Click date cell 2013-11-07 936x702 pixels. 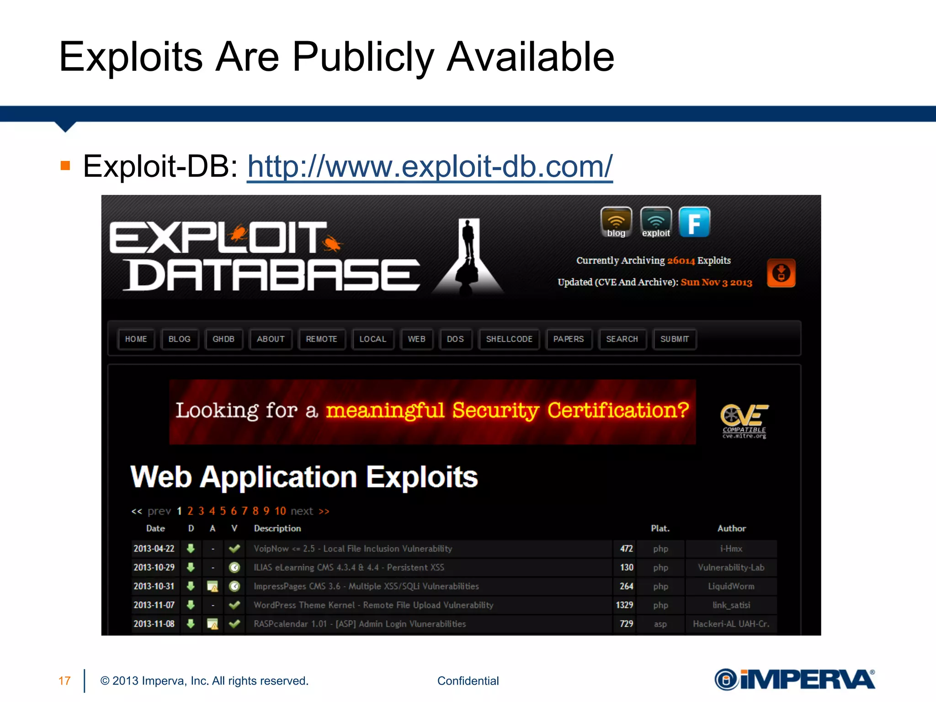pyautogui.click(x=154, y=605)
